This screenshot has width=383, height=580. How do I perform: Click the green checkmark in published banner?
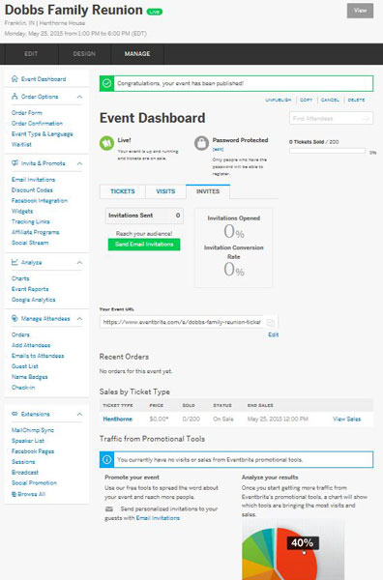coord(107,83)
